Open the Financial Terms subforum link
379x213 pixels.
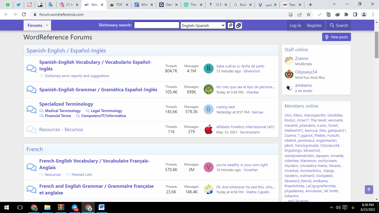pos(58,116)
